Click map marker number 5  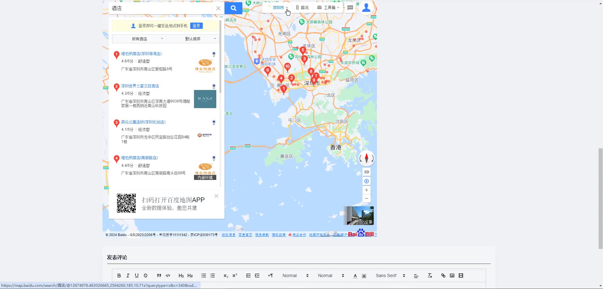(x=303, y=50)
